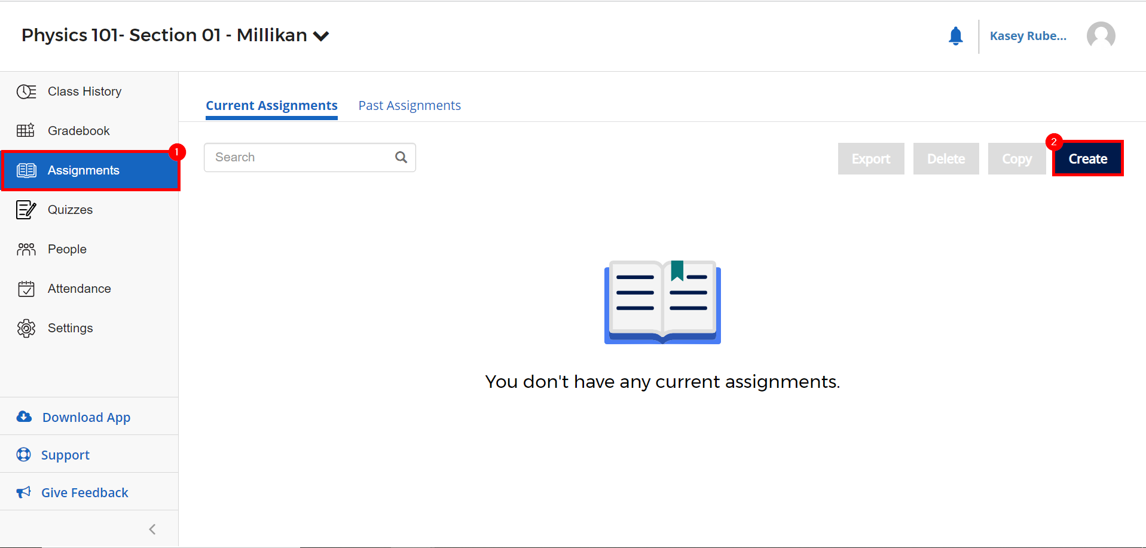
Task: Click the Assignments book icon
Action: [26, 170]
